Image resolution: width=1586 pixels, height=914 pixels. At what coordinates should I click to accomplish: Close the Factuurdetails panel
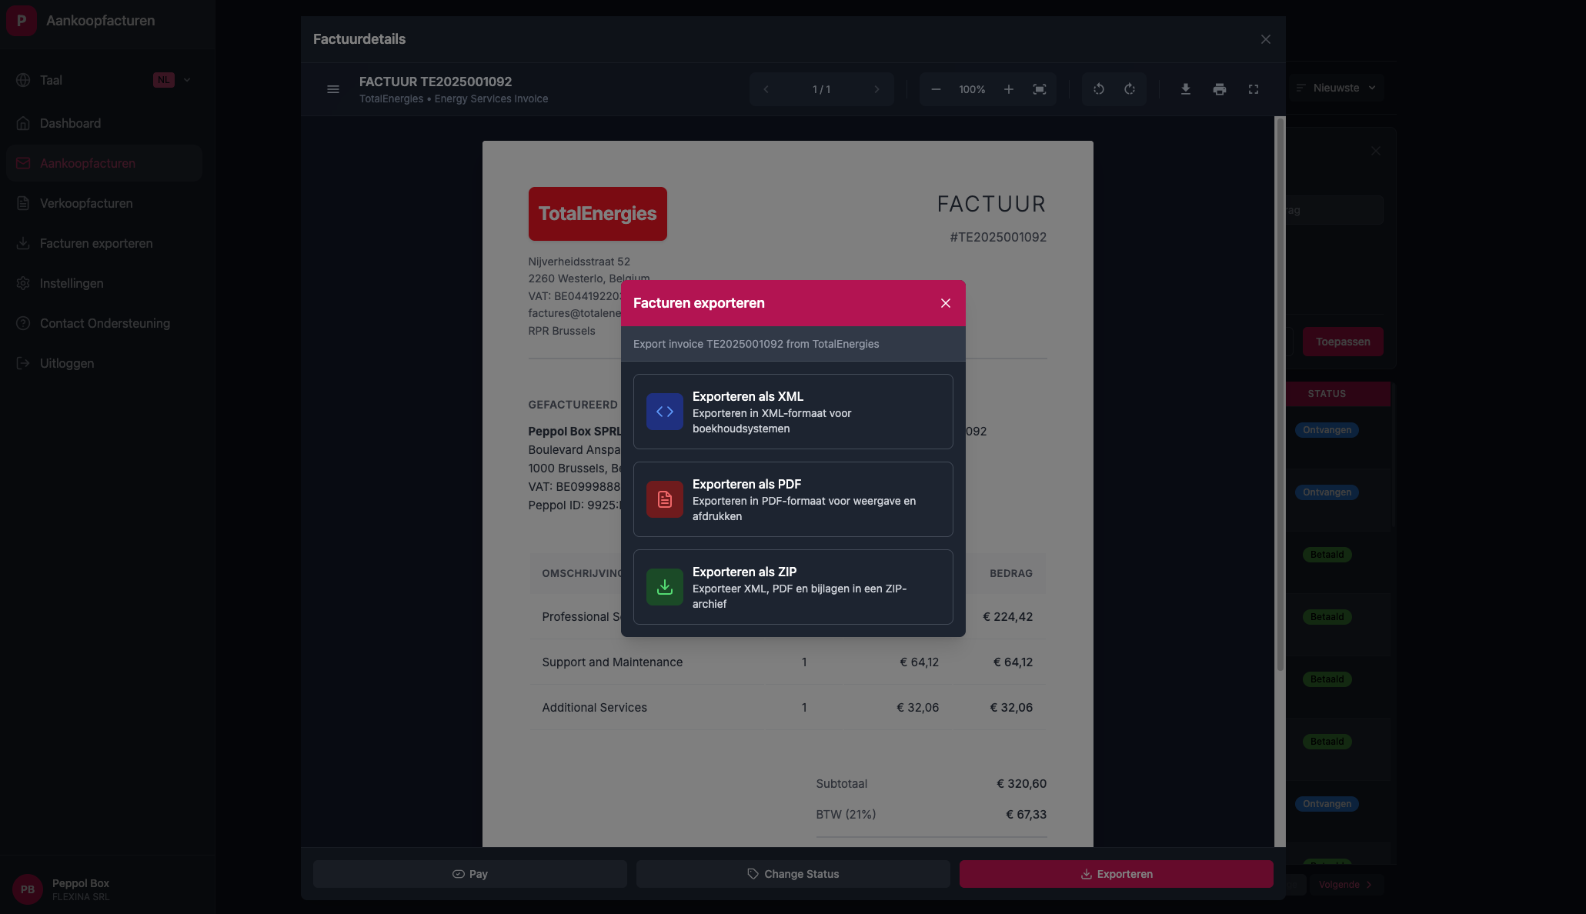point(1266,39)
